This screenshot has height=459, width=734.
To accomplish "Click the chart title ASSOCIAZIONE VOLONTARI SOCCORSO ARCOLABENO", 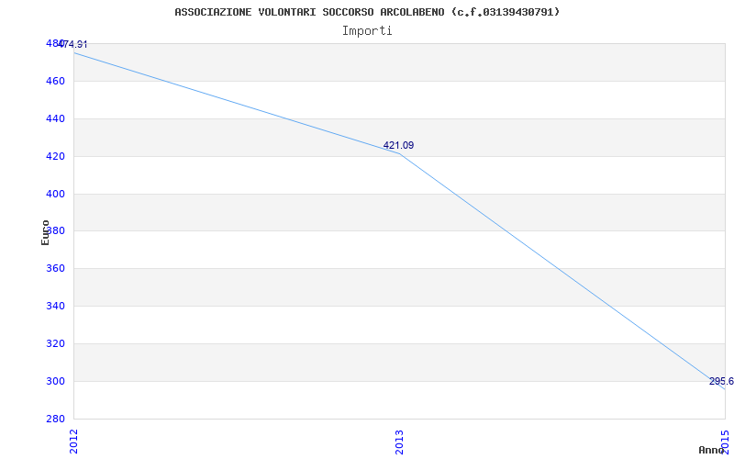I will pyautogui.click(x=367, y=12).
